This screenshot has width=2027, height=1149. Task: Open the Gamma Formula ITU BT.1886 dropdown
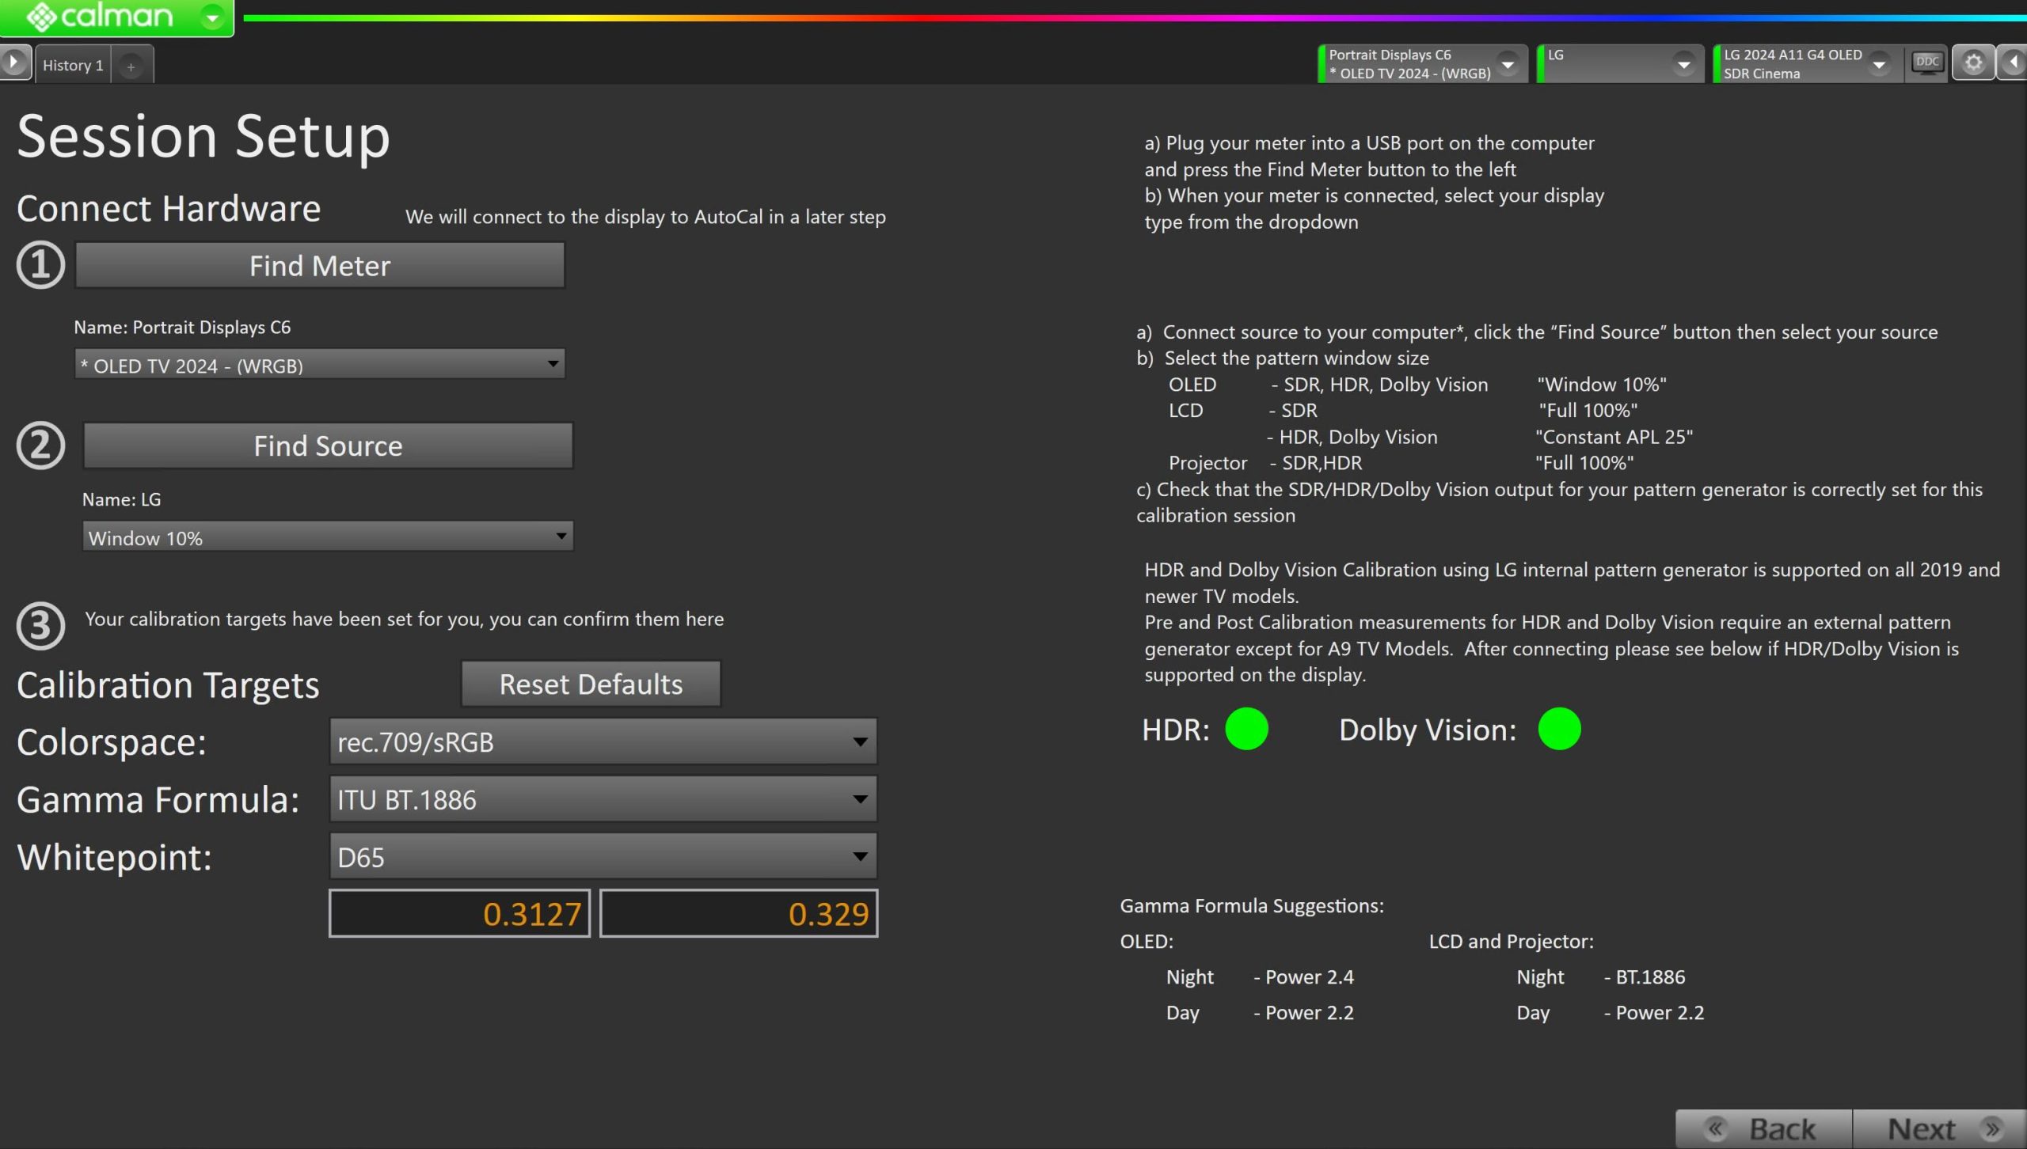click(x=603, y=799)
